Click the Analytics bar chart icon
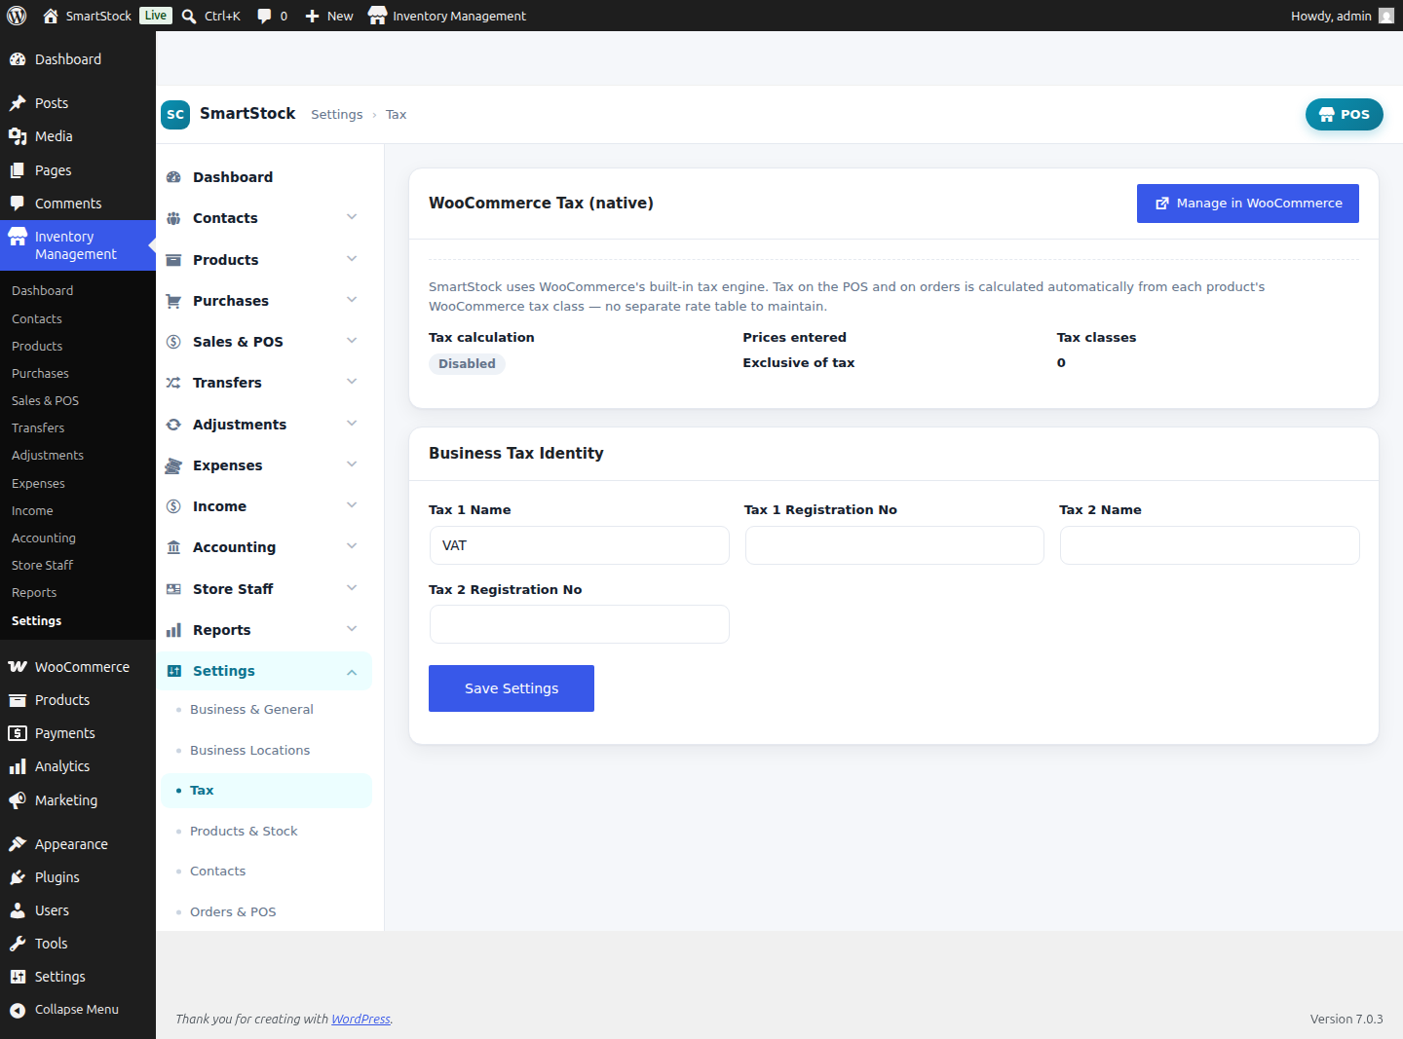This screenshot has height=1039, width=1403. pos(18,766)
